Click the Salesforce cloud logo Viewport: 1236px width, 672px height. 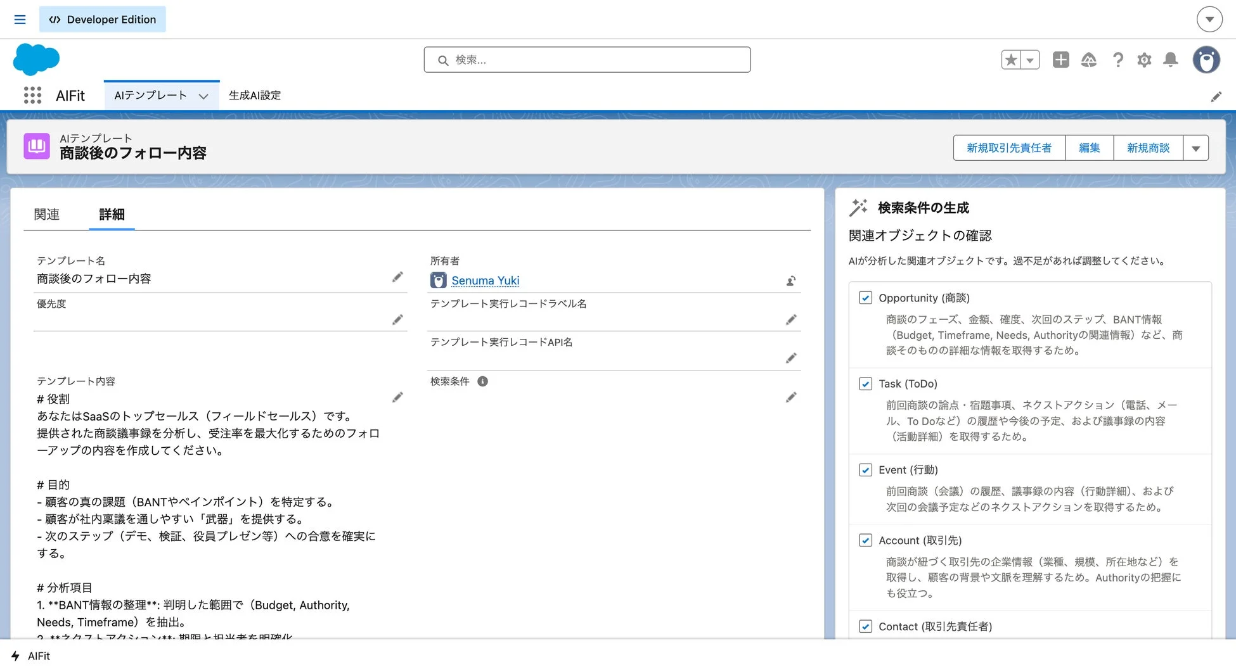tap(36, 60)
